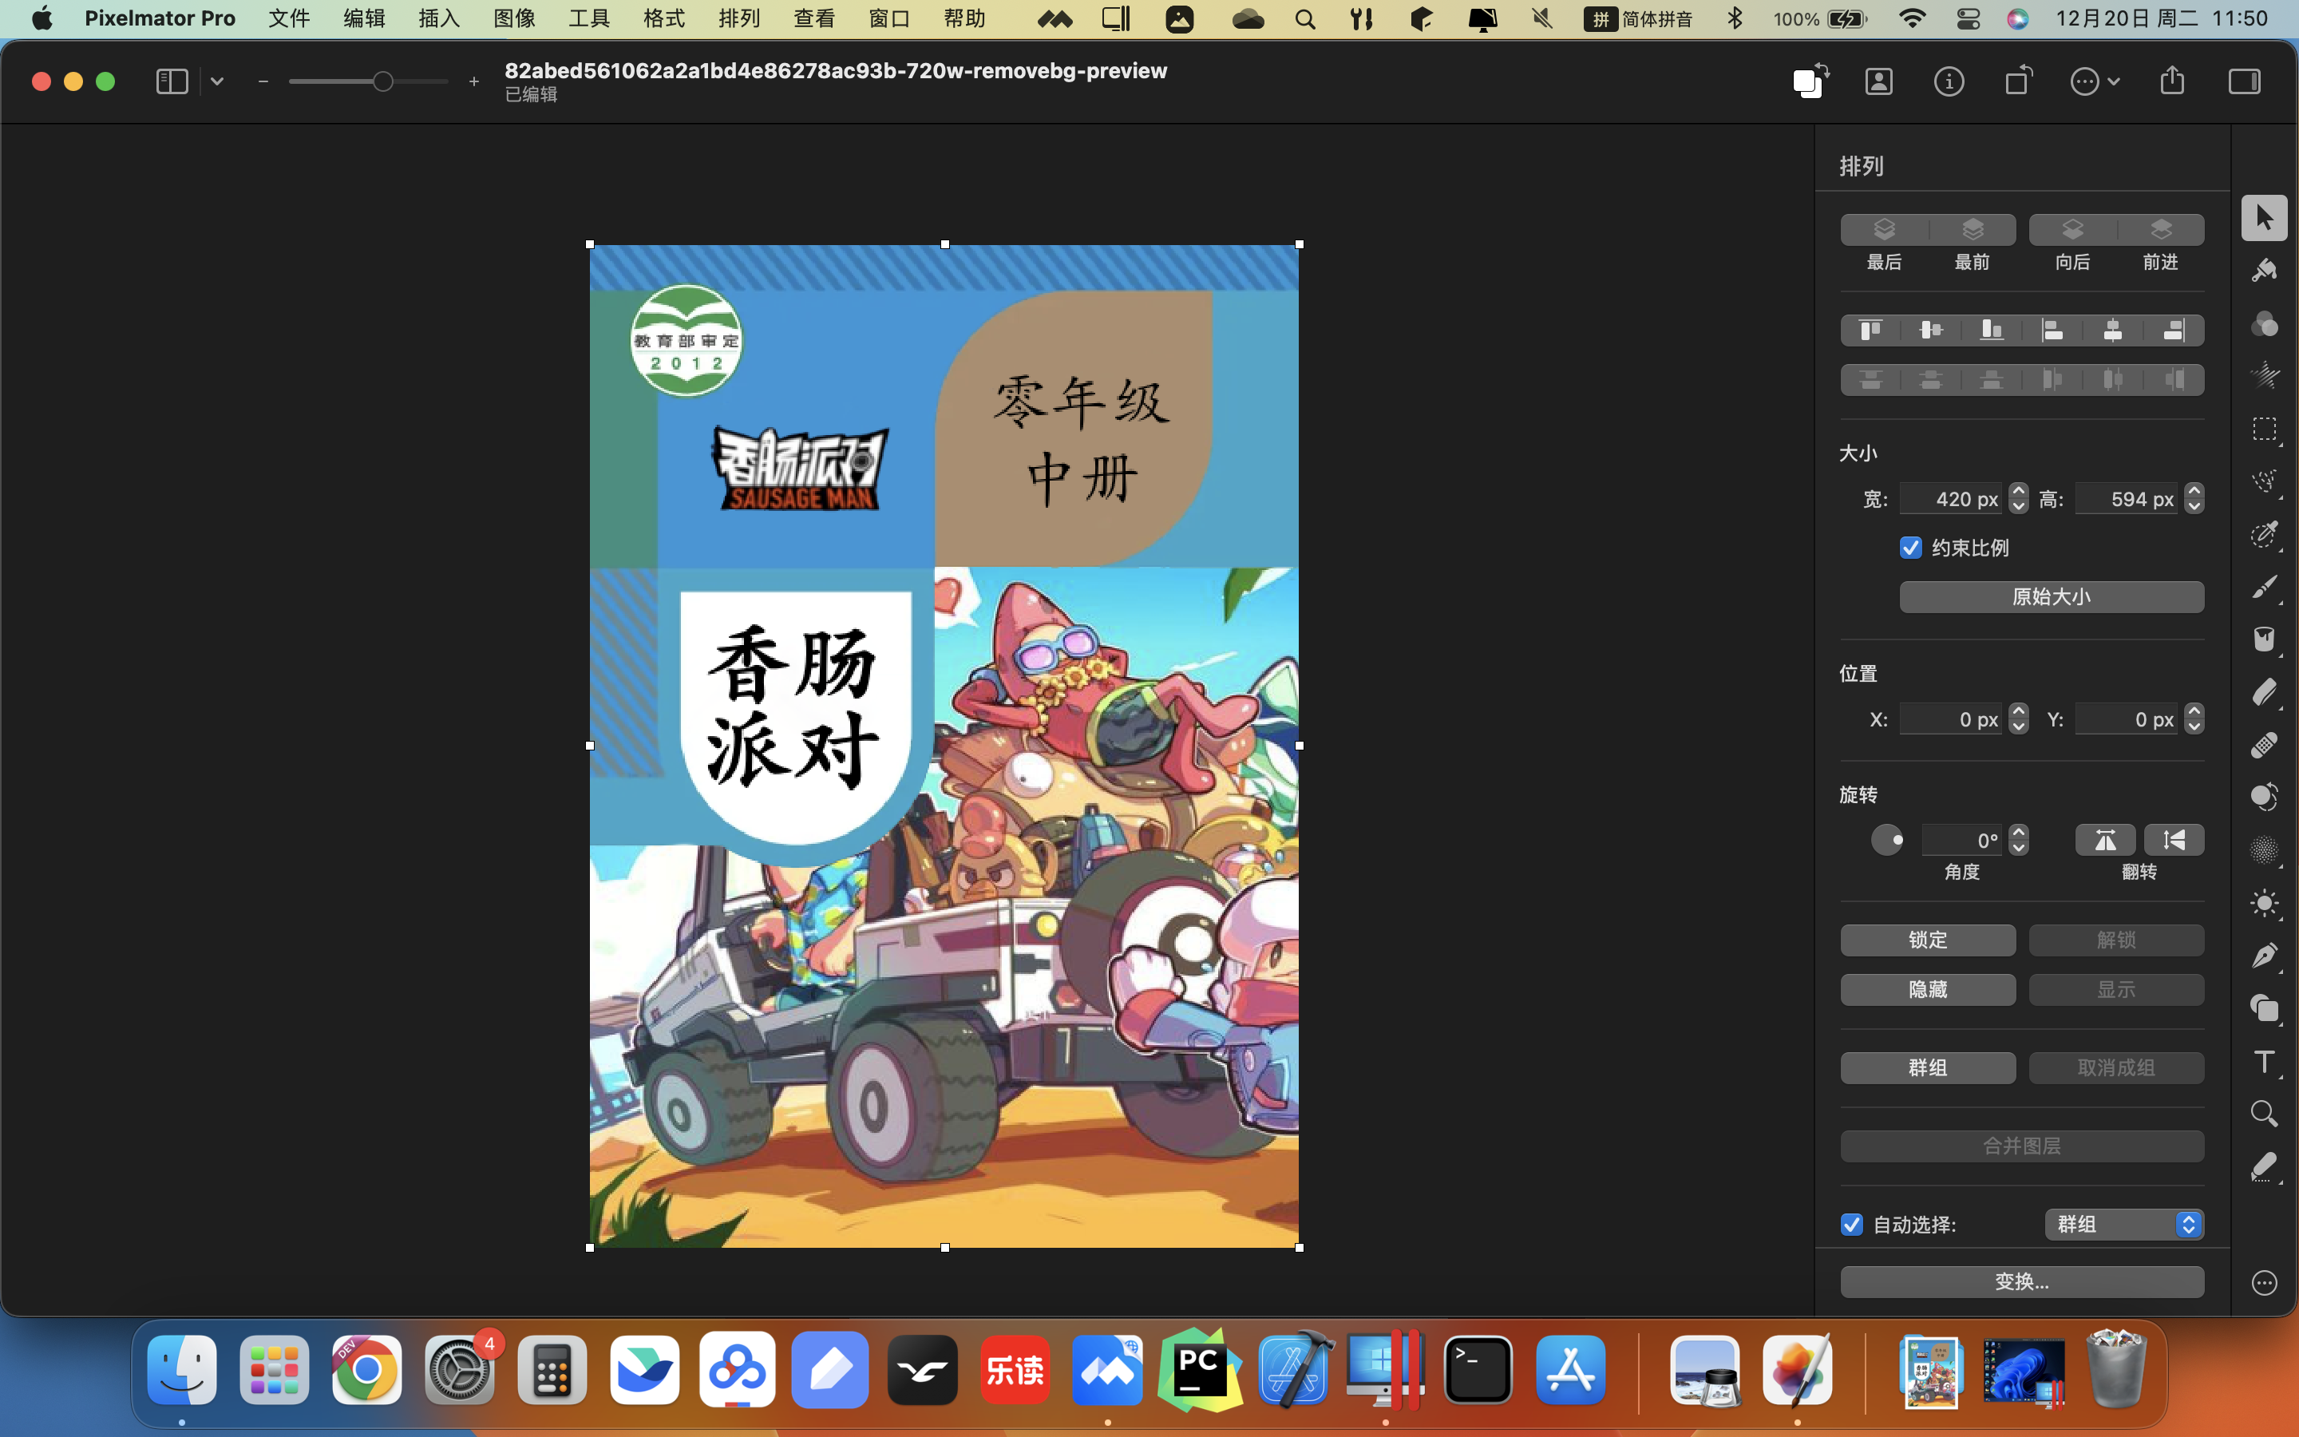Image resolution: width=2299 pixels, height=1437 pixels.
Task: Select the Paint brush tool
Action: [x=2264, y=588]
